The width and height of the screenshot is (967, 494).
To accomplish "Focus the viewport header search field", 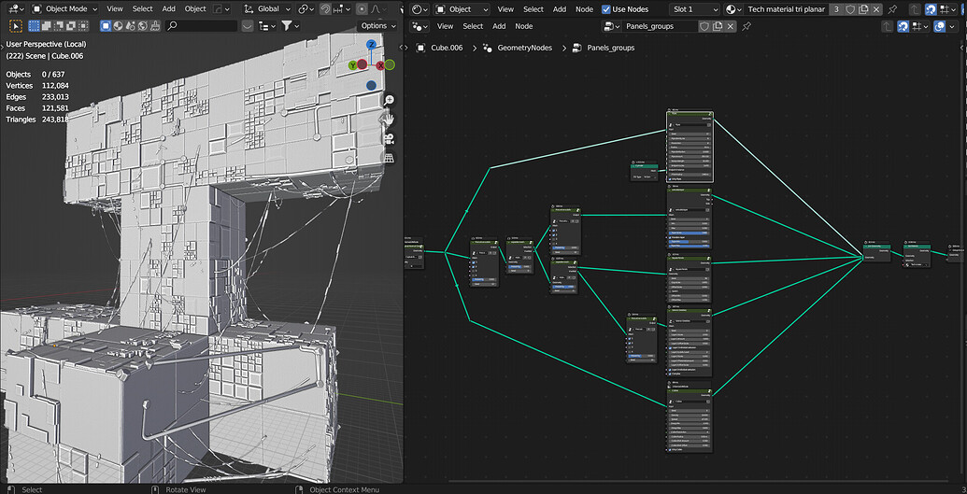I will click(x=202, y=26).
